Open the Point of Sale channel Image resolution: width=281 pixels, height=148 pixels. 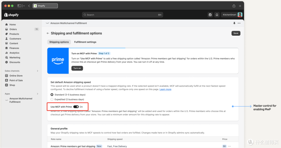pos(16,80)
